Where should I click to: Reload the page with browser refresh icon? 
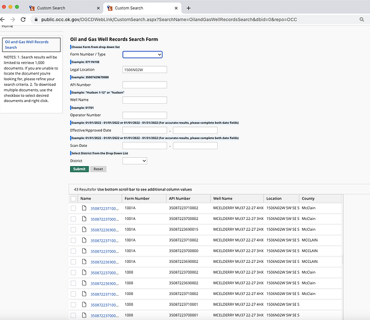pyautogui.click(x=23, y=19)
